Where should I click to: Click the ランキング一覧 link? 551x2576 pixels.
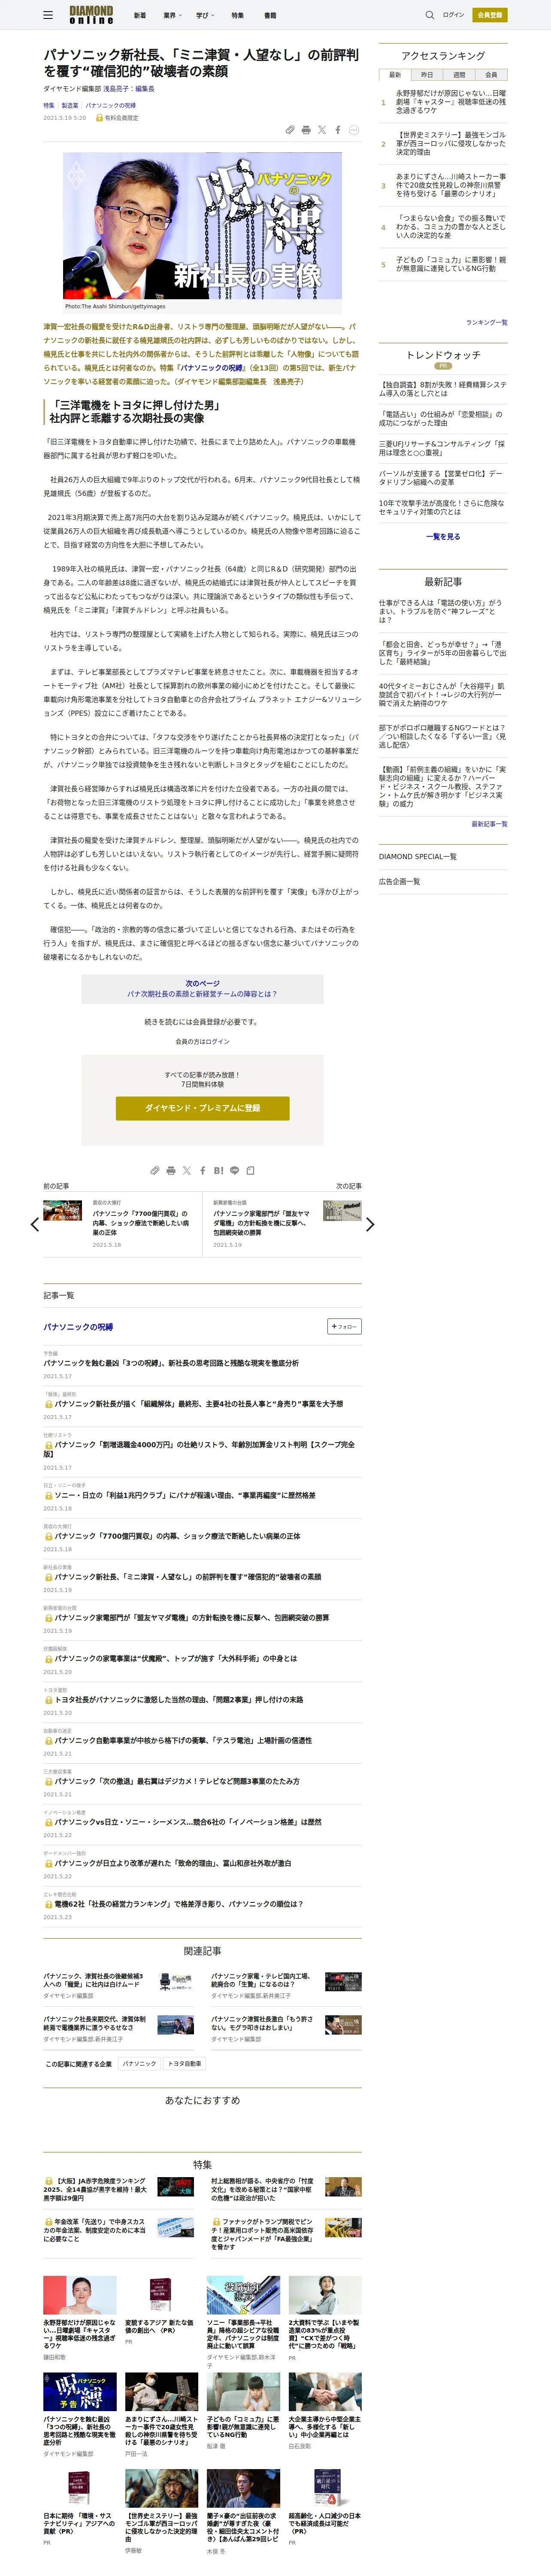[x=486, y=322]
